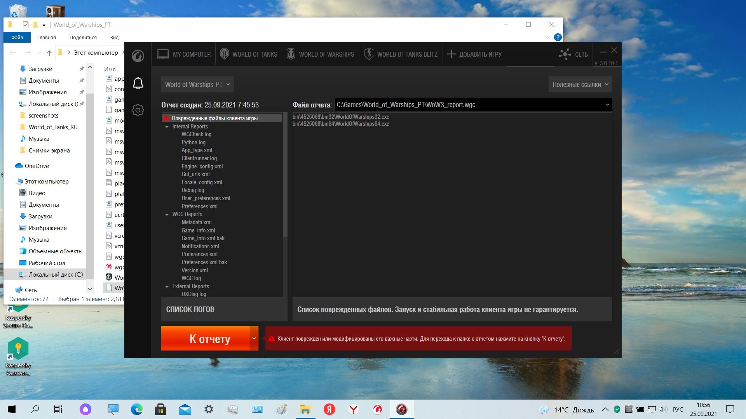Open Yandex Browser taskbar icon

pyautogui.click(x=353, y=409)
